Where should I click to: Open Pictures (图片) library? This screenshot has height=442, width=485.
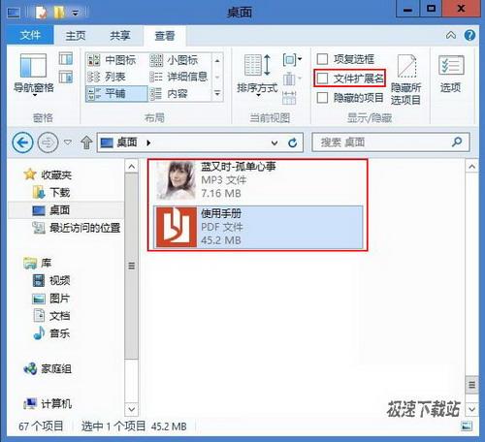pyautogui.click(x=51, y=299)
